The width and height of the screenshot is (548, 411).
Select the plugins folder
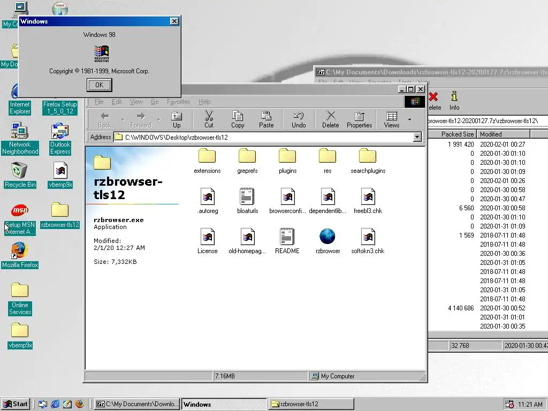(287, 161)
